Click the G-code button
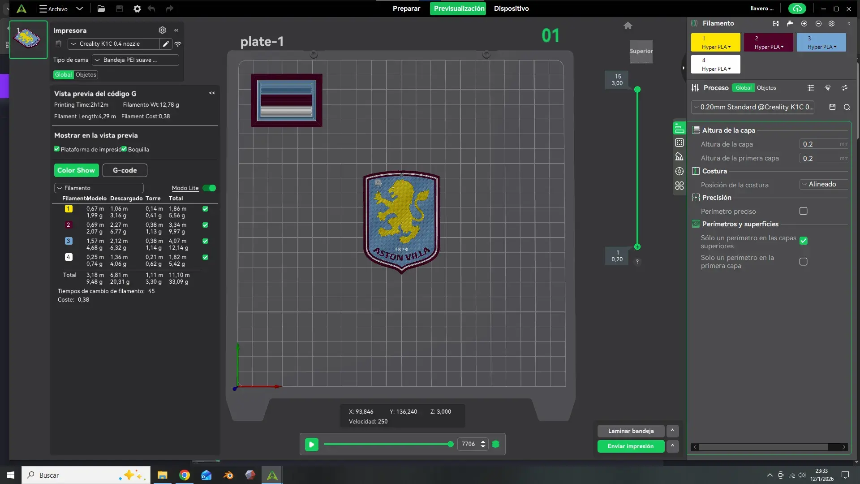 (125, 170)
